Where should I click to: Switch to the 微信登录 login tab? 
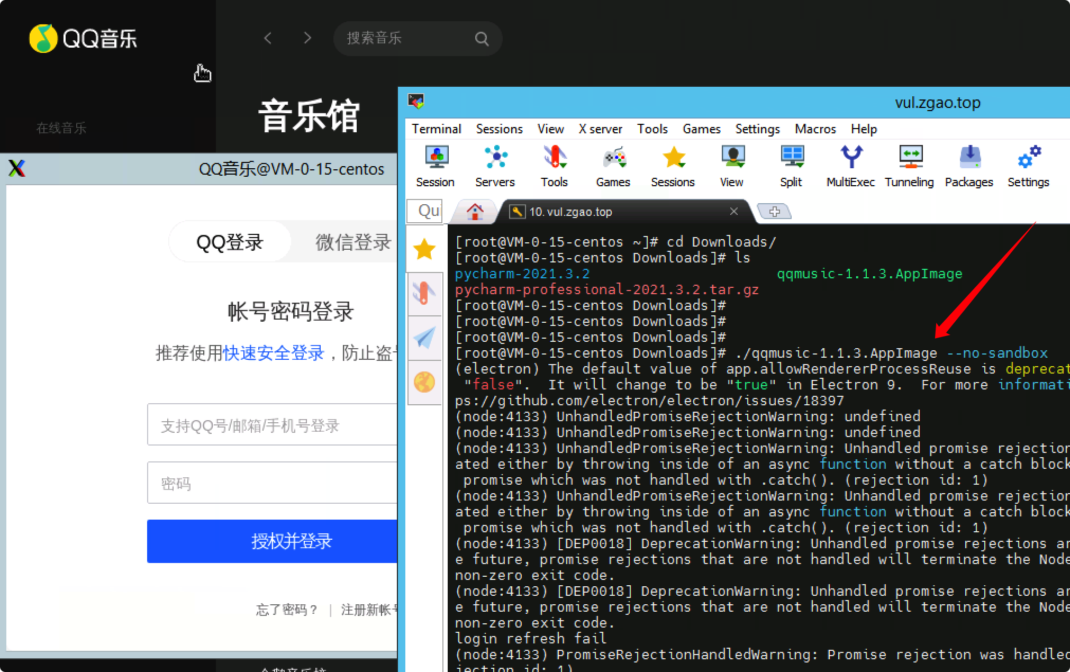point(352,242)
